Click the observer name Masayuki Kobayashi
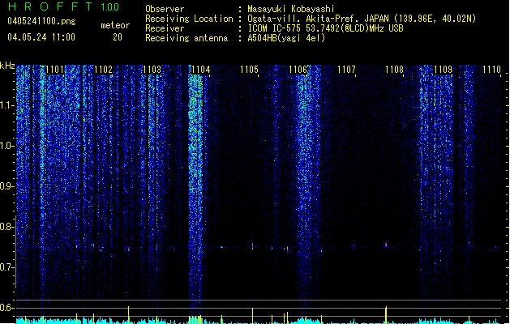This screenshot has height=324, width=510. [291, 9]
